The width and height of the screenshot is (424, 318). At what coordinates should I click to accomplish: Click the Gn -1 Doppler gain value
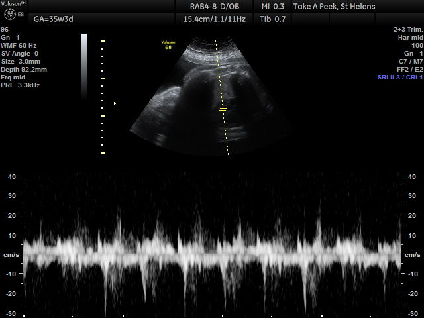coord(11,38)
